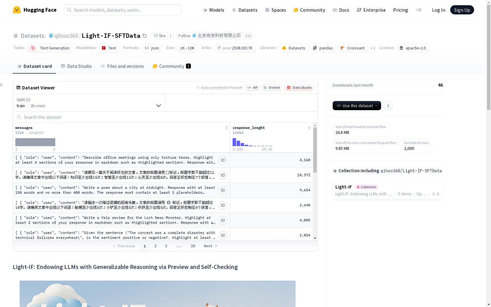This screenshot has width=491, height=307.
Task: Open the row viewer icon for the 10,372 row
Action: 223,175
